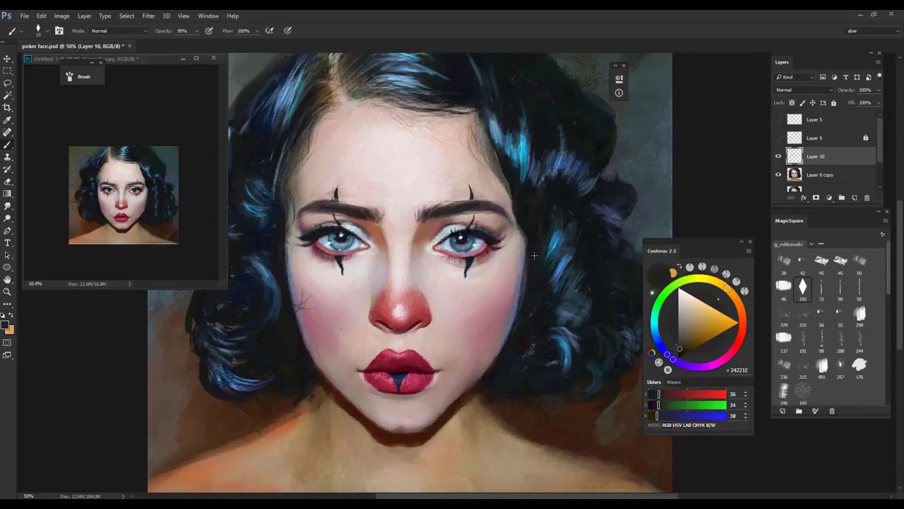Select the Dodge tool
This screenshot has width=904, height=509.
pyautogui.click(x=7, y=218)
